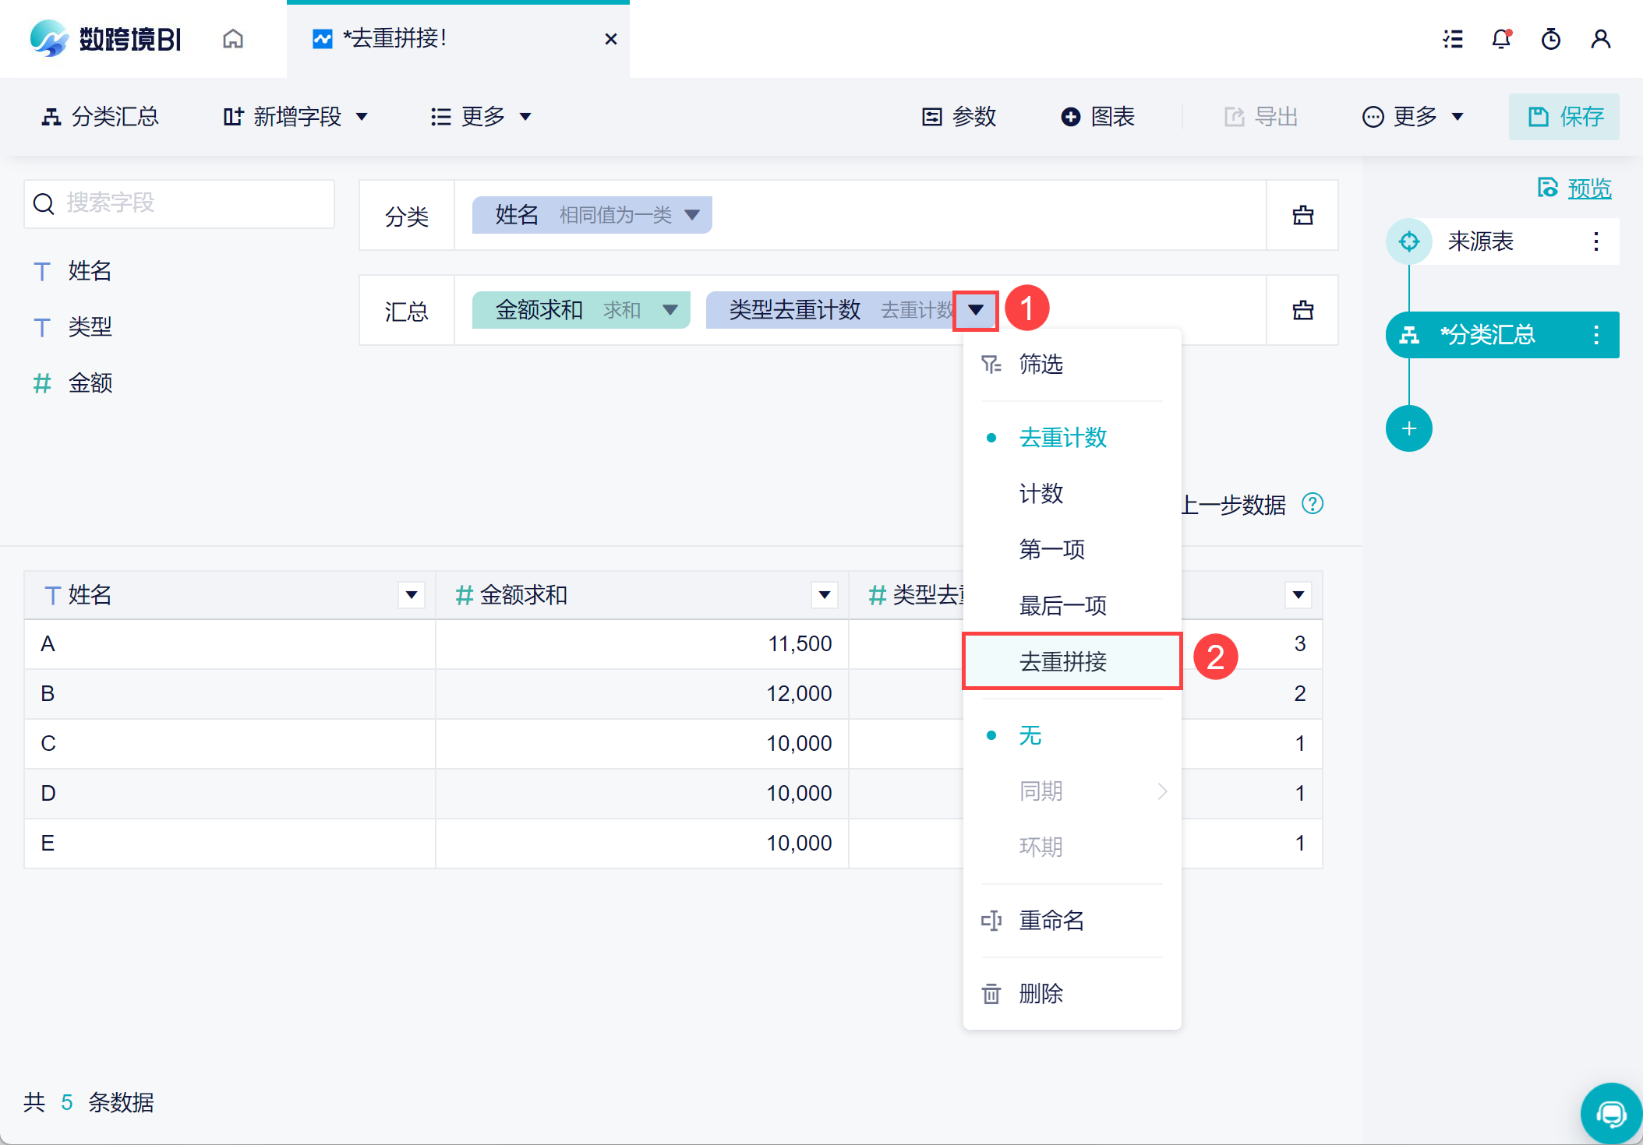Open 新增字段 dropdown in toolbar
1643x1145 pixels.
[296, 117]
